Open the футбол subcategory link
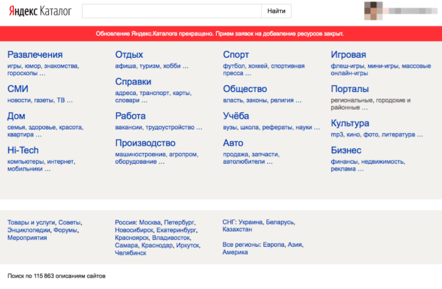This screenshot has height=289, width=442. pyautogui.click(x=234, y=66)
